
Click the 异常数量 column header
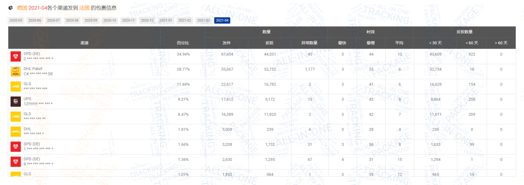tap(309, 43)
